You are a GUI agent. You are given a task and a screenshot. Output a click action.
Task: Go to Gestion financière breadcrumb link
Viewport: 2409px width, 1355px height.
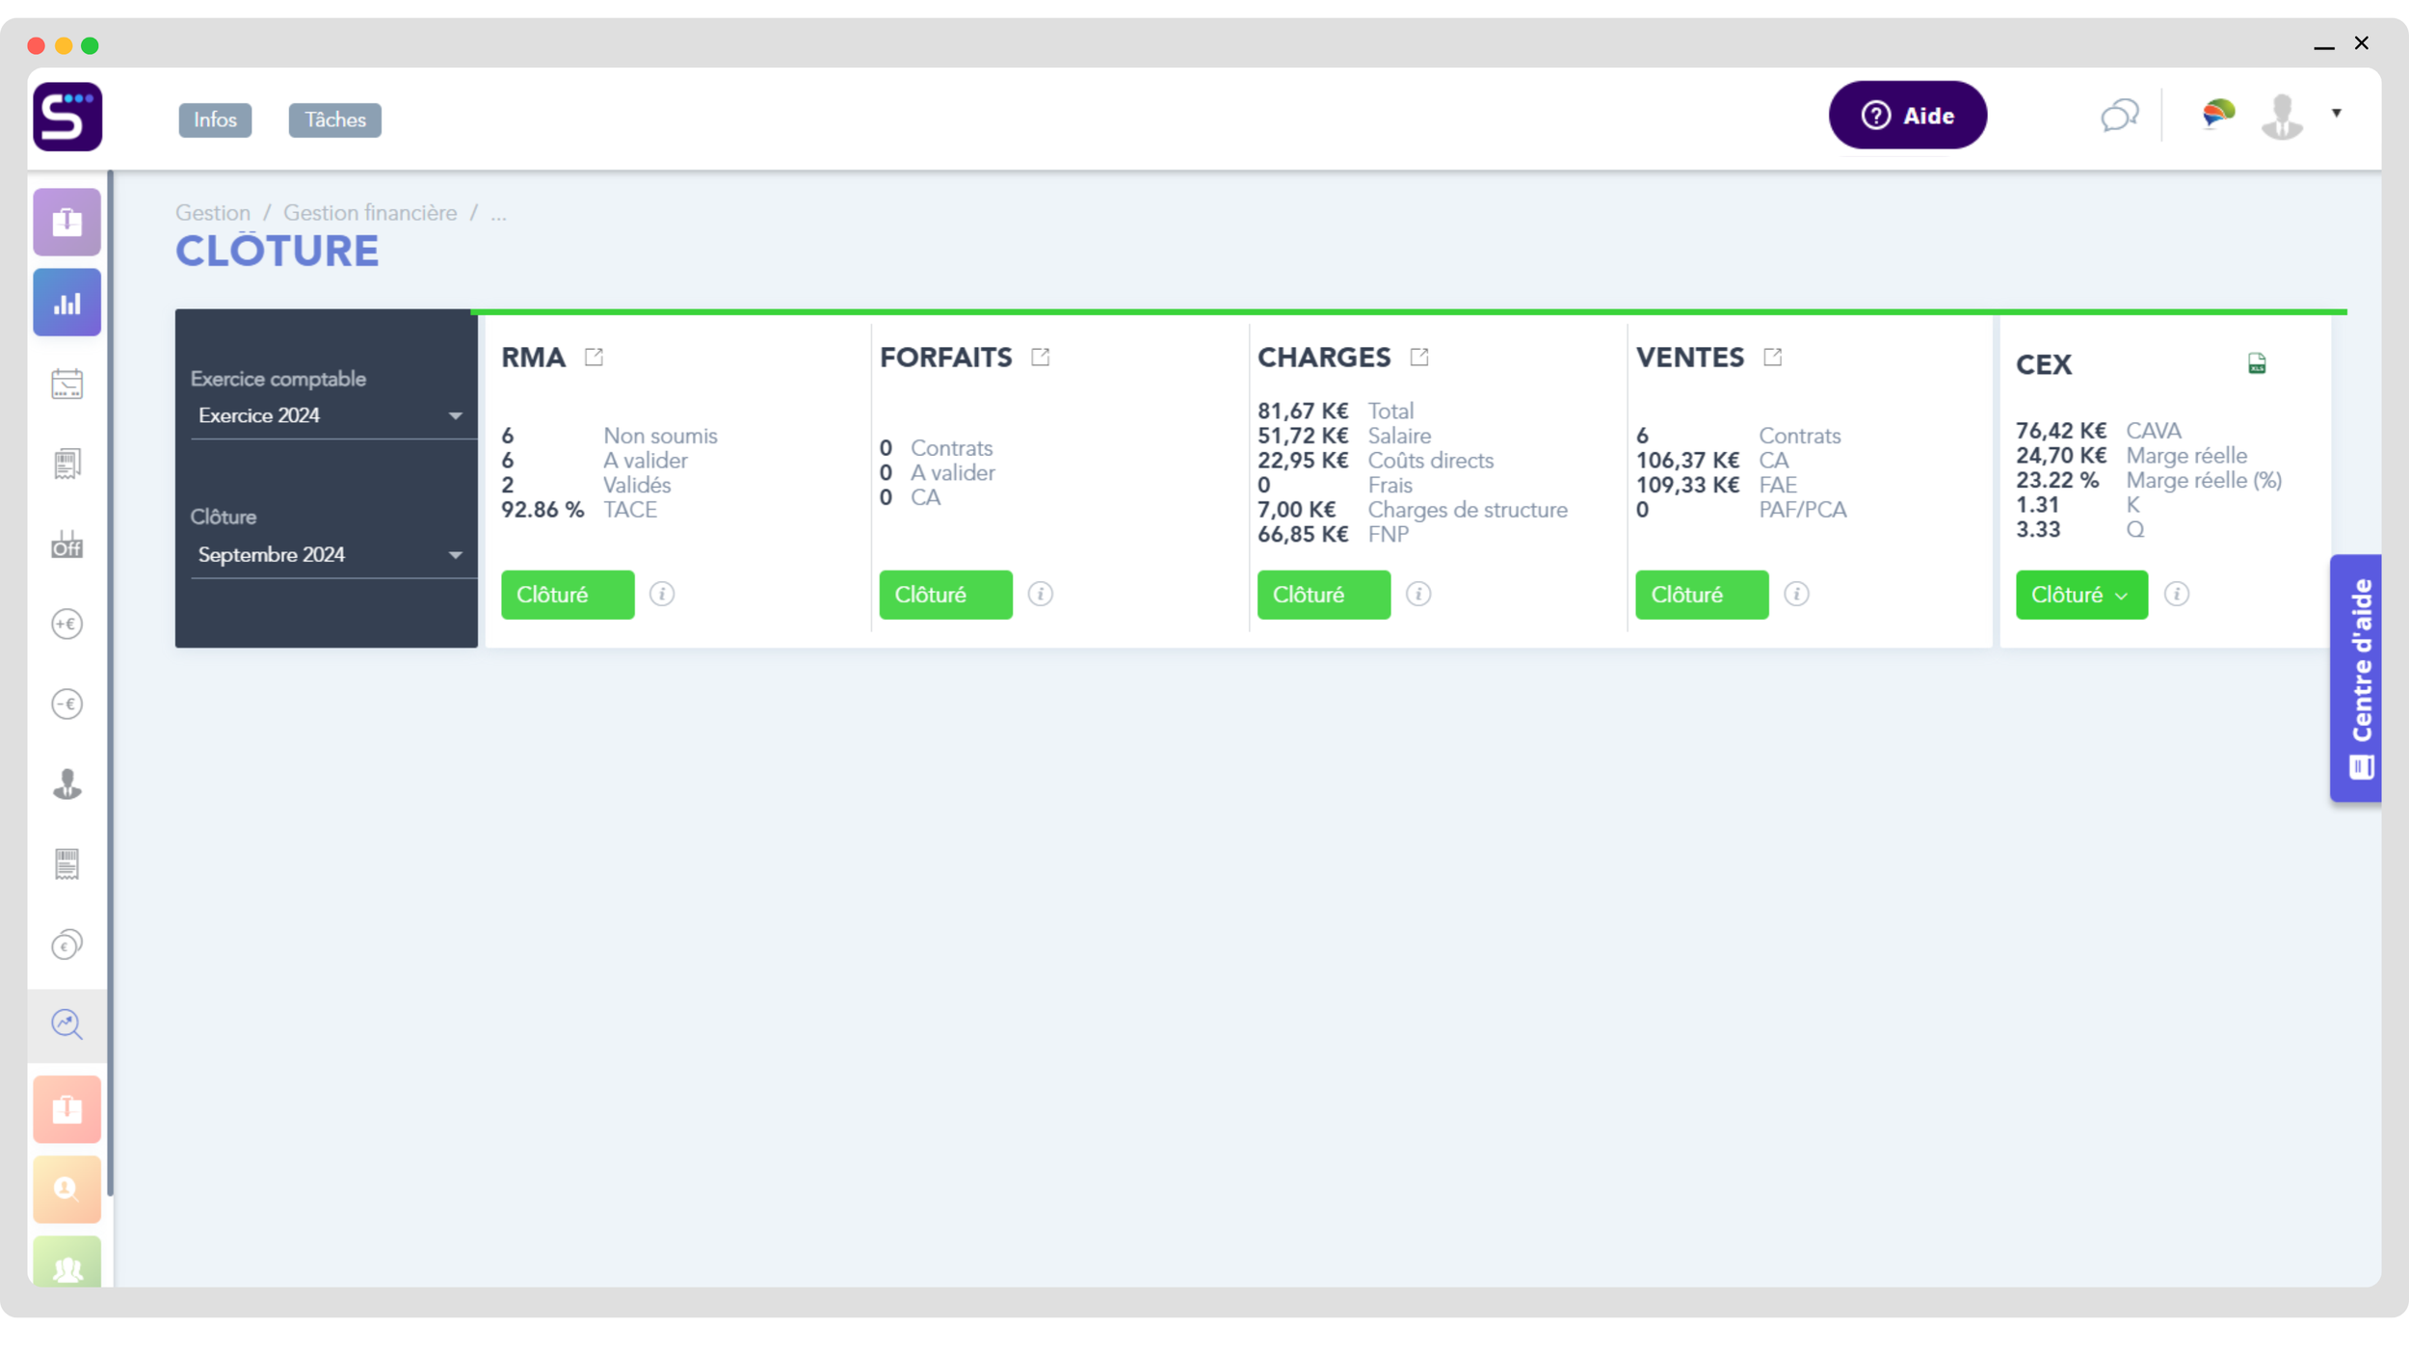pos(370,213)
